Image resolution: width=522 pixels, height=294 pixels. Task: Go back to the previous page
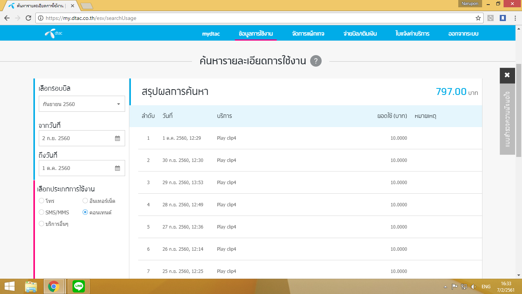(7, 18)
